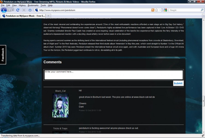Screen dimensions: 205x138
Task: Open the address bar history dropdown arrow
Action: coord(160,10)
